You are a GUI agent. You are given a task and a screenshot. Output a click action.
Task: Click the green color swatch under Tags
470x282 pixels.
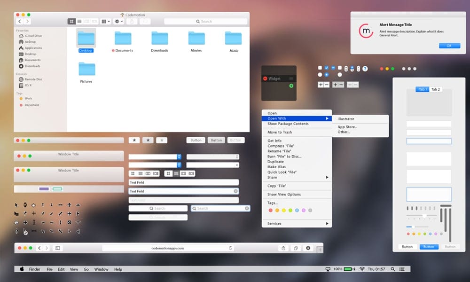(290, 210)
